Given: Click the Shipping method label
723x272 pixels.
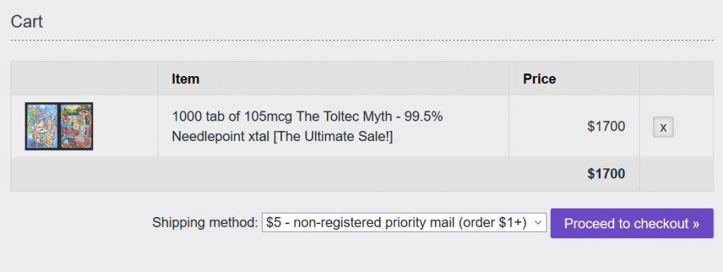Looking at the screenshot, I should [205, 223].
